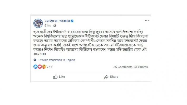This screenshot has width=187, height=105.
Task: Click the thumbs-up icon beside Like
Action: click(55, 77)
